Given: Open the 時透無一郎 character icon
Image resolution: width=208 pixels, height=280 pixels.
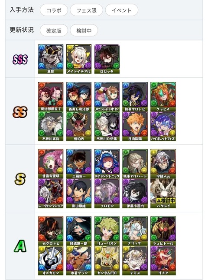Looking at the screenshot, I should tap(79, 231).
